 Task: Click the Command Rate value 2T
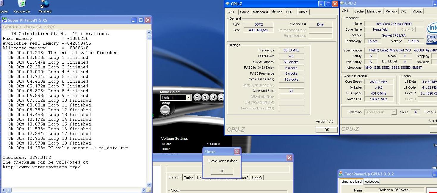[291, 91]
